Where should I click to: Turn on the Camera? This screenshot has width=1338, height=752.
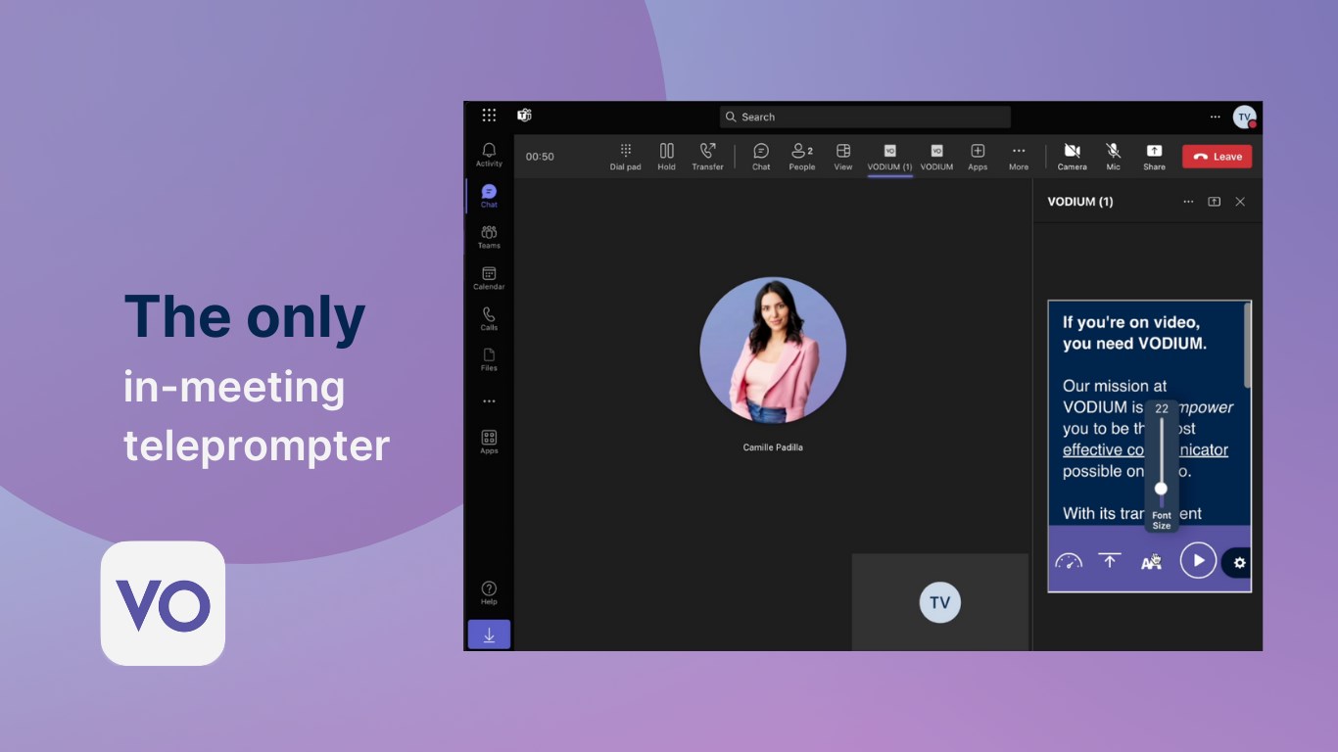tap(1072, 157)
